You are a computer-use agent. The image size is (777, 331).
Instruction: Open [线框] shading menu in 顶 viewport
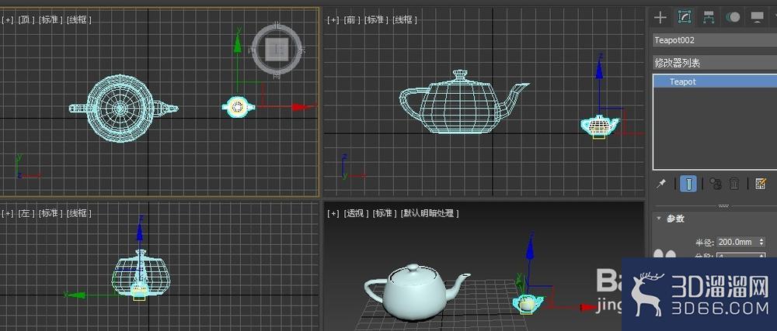click(x=79, y=19)
